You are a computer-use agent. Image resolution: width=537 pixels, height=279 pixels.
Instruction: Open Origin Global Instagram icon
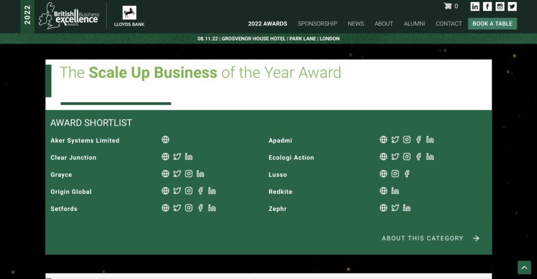click(x=189, y=191)
